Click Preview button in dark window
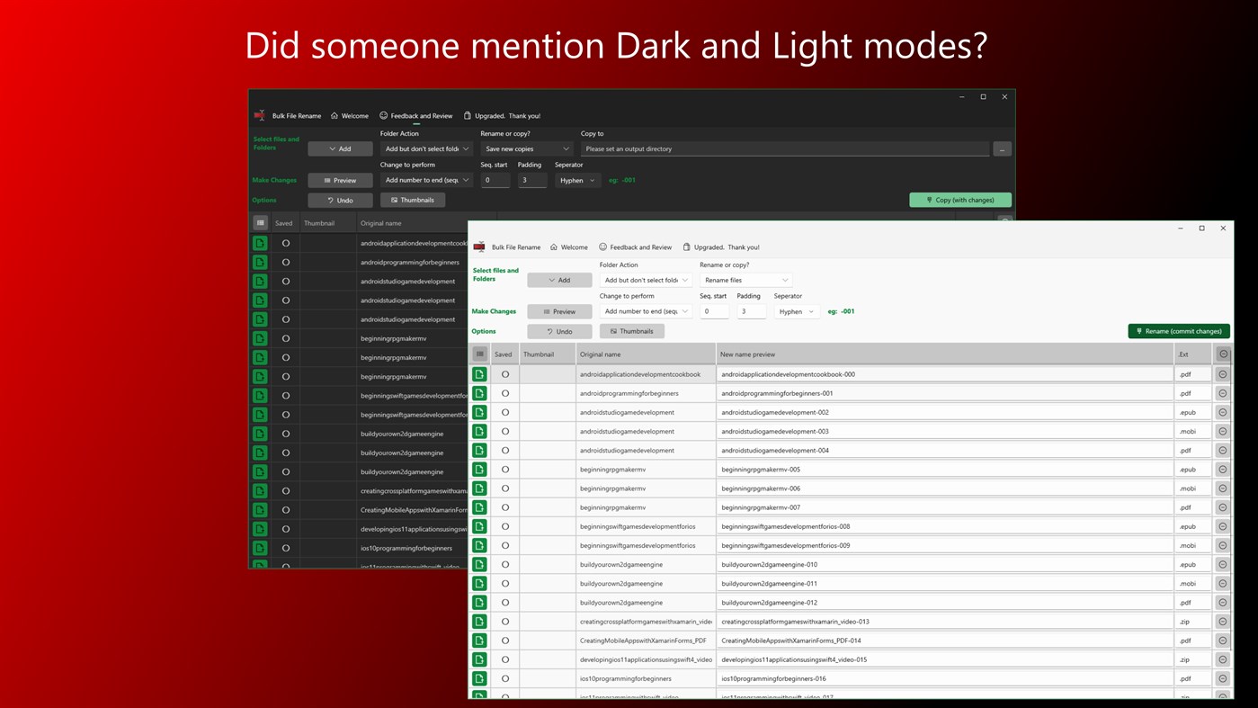 pos(340,180)
